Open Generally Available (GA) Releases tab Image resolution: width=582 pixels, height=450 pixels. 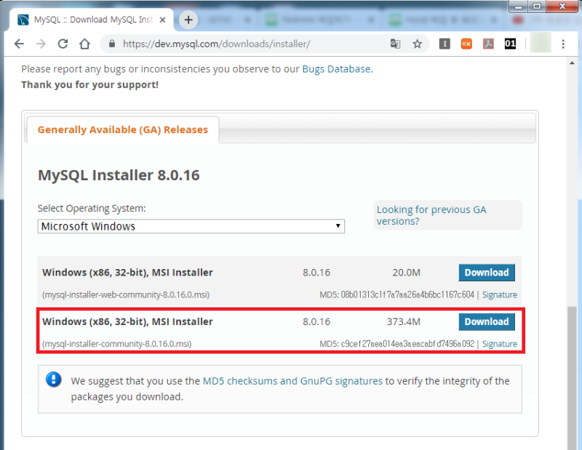tap(123, 130)
